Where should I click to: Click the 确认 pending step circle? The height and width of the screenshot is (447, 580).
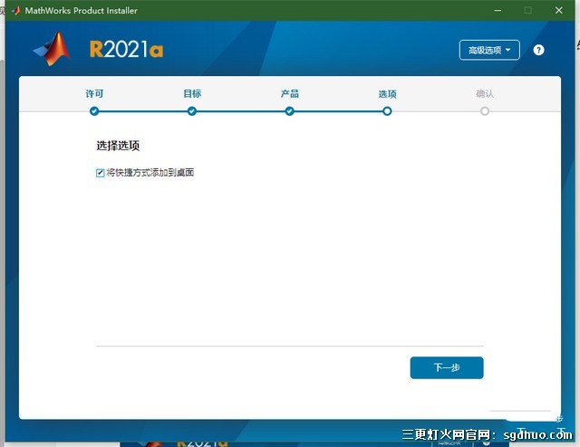485,110
